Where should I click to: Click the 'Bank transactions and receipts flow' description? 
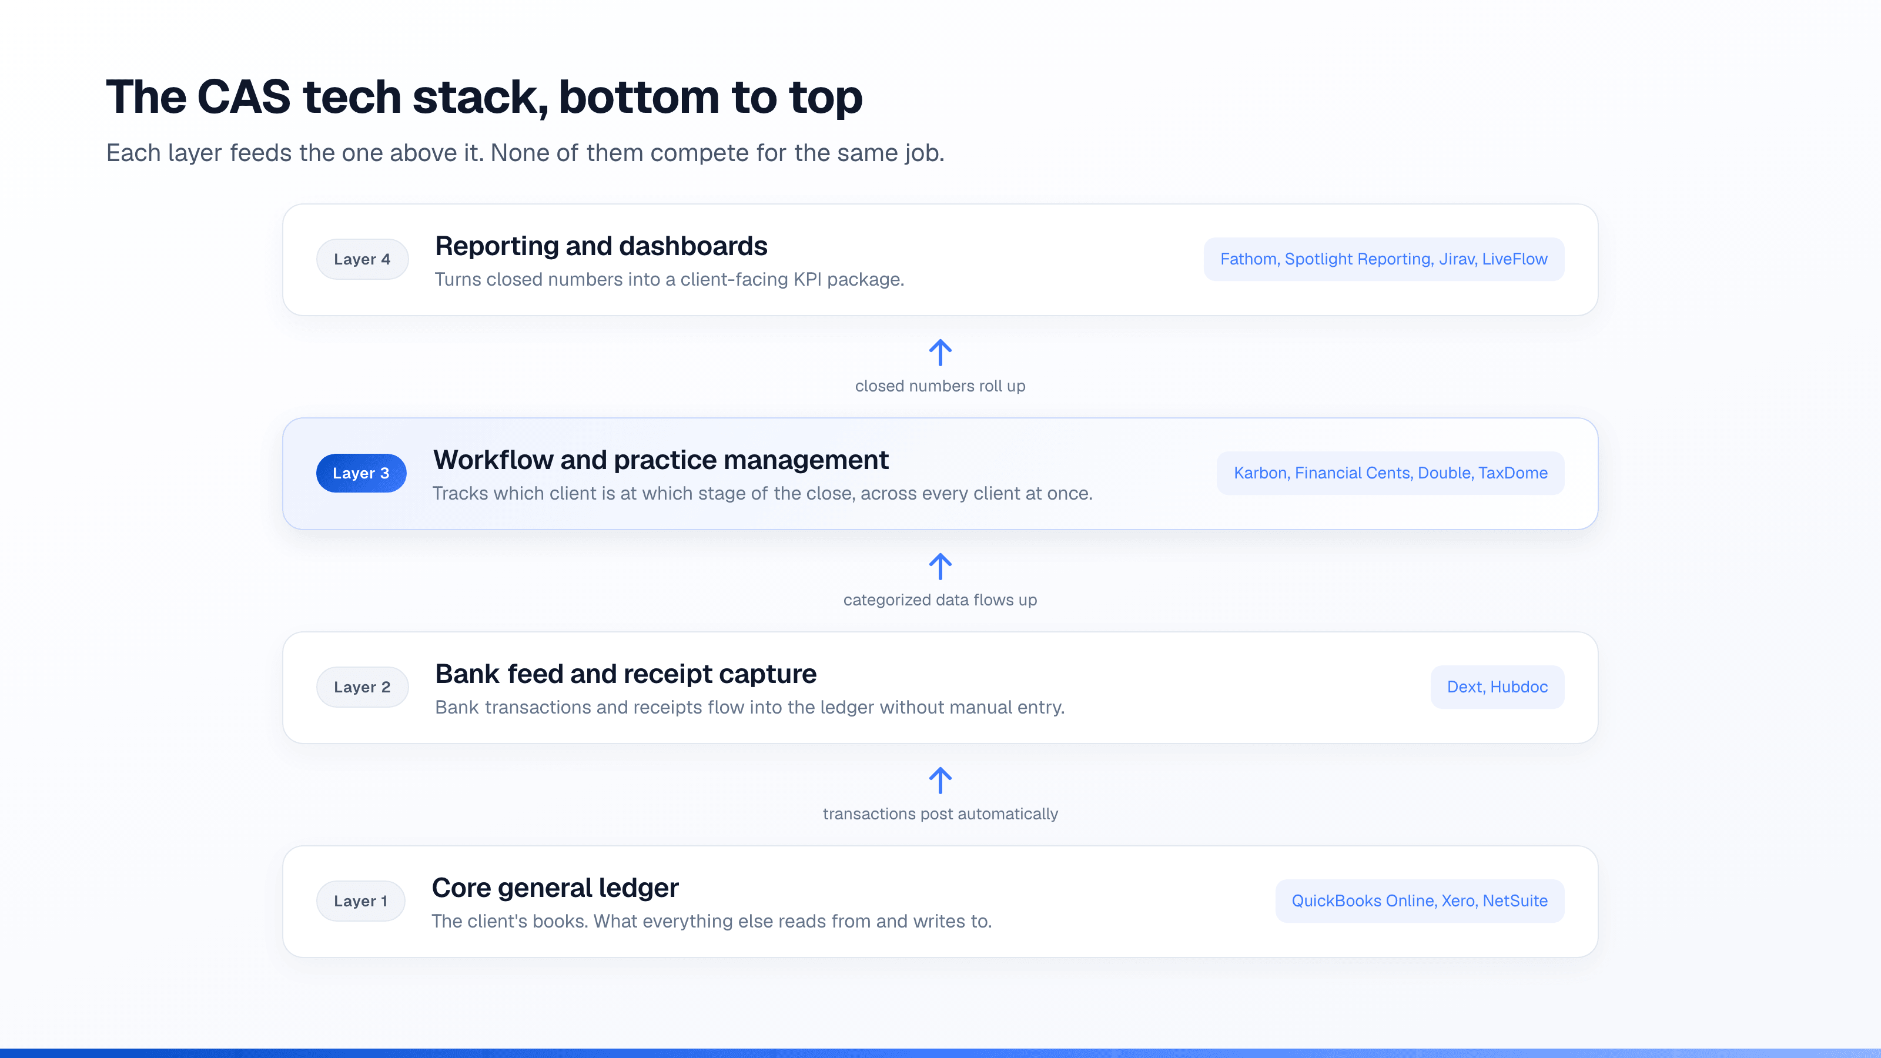(750, 708)
